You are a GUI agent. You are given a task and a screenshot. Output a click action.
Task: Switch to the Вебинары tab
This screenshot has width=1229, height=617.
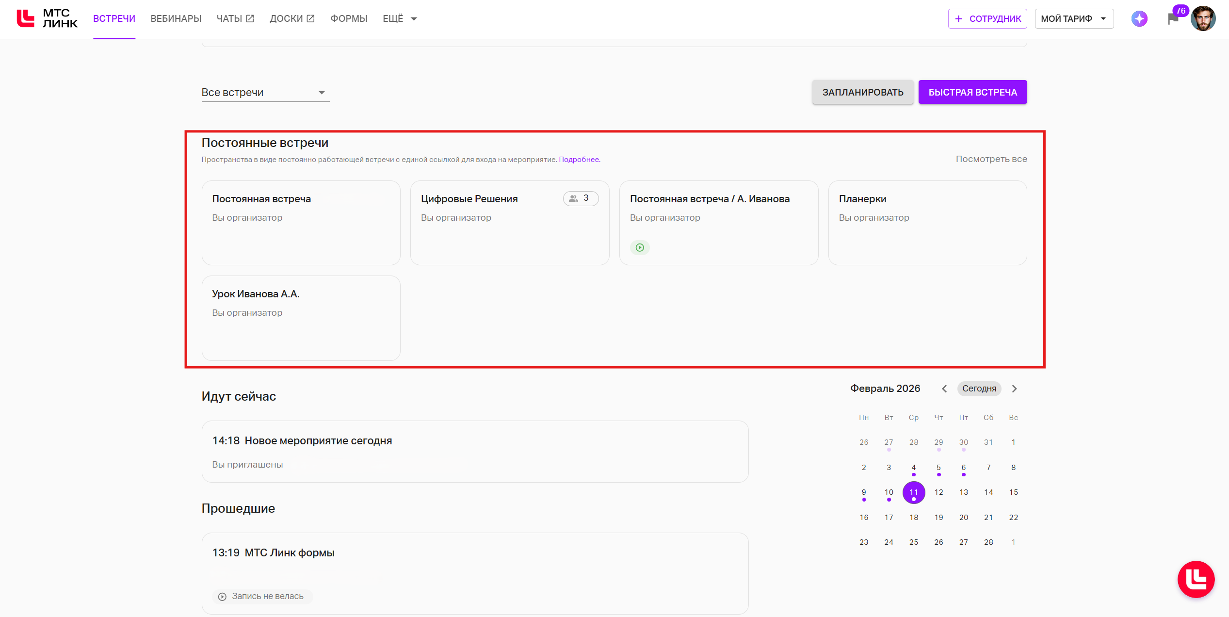(176, 19)
